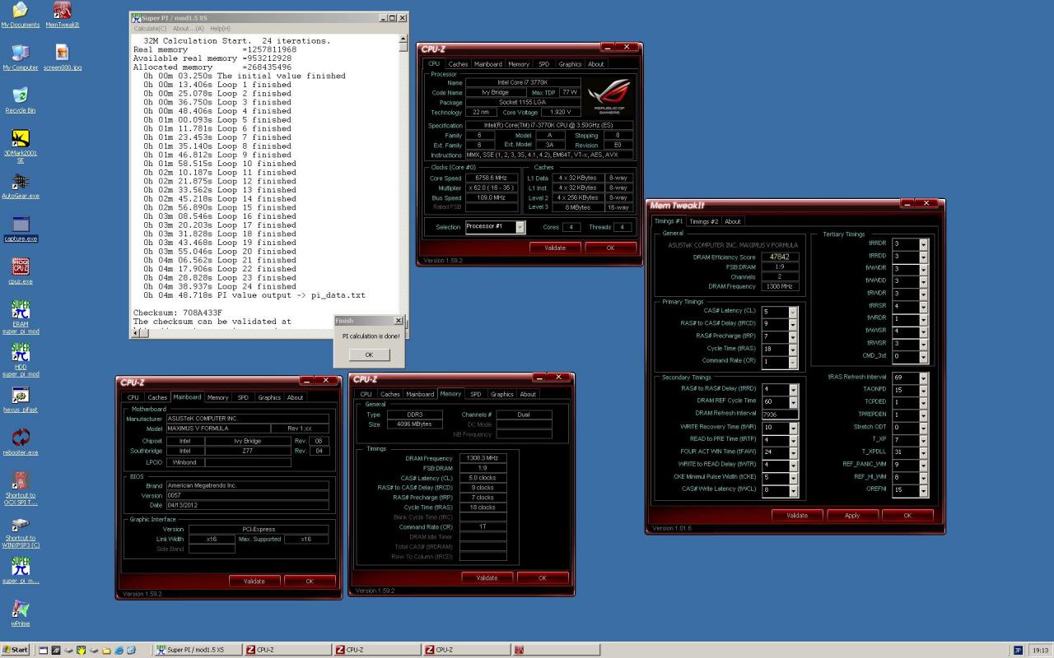Image resolution: width=1054 pixels, height=658 pixels.
Task: Open Graphics tab in top CPU-Z window
Action: click(x=570, y=64)
